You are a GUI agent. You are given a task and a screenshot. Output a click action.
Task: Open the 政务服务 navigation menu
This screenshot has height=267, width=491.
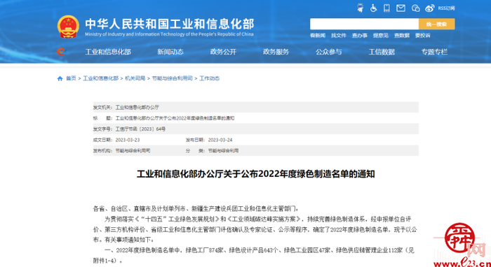pyautogui.click(x=276, y=52)
